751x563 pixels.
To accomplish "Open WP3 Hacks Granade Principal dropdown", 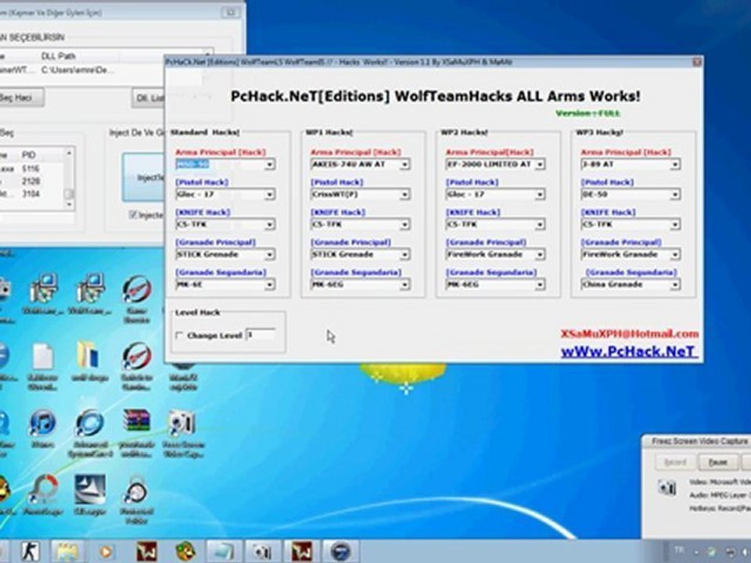I will [x=675, y=255].
